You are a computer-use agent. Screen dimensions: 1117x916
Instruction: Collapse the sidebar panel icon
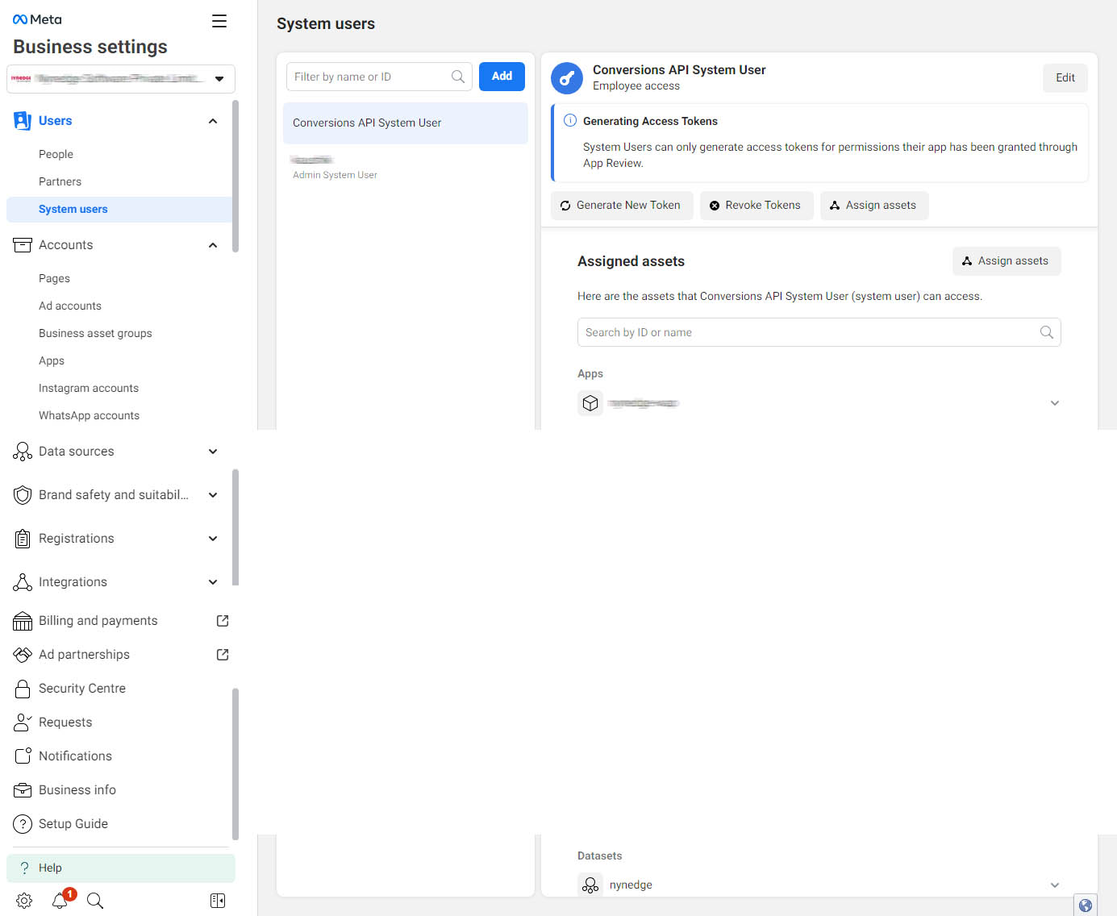point(218,901)
